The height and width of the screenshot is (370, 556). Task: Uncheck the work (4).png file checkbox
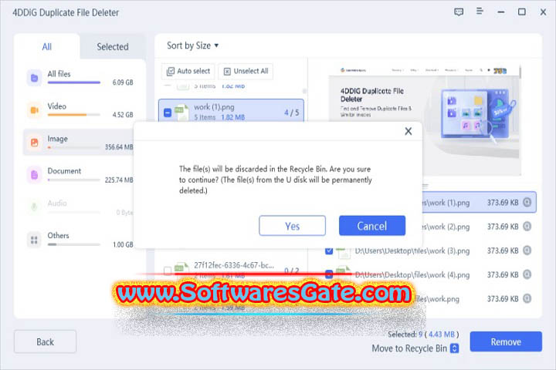329,274
